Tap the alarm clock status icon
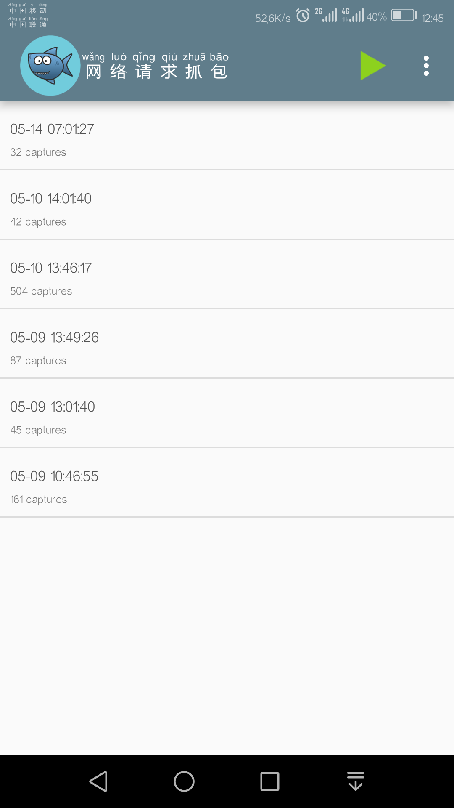This screenshot has width=454, height=808. 303,16
